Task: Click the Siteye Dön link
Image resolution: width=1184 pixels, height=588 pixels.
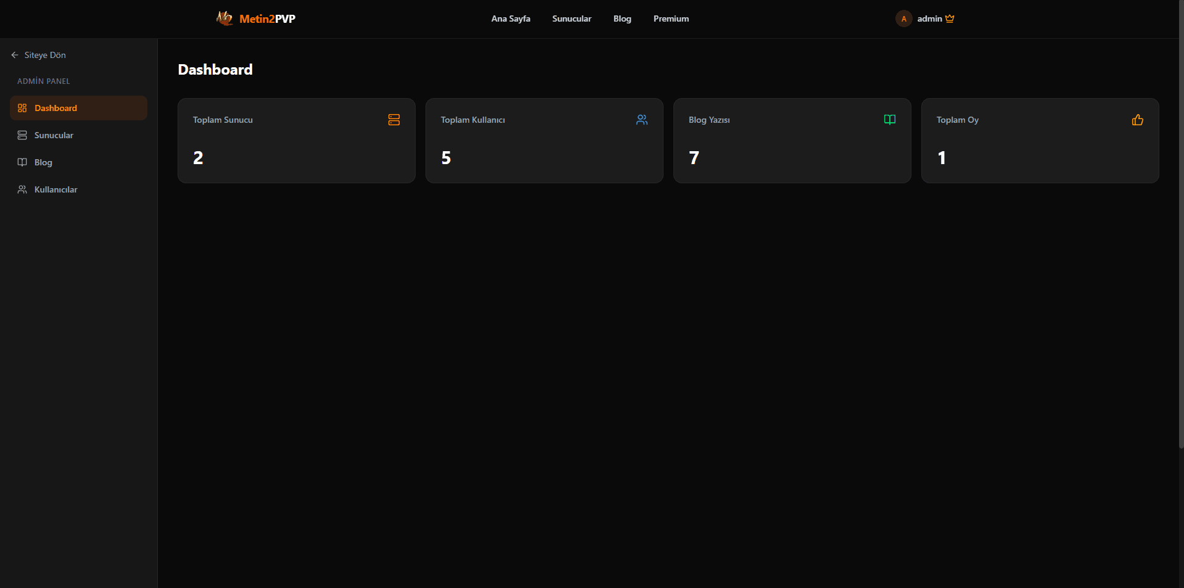Action: [44, 54]
